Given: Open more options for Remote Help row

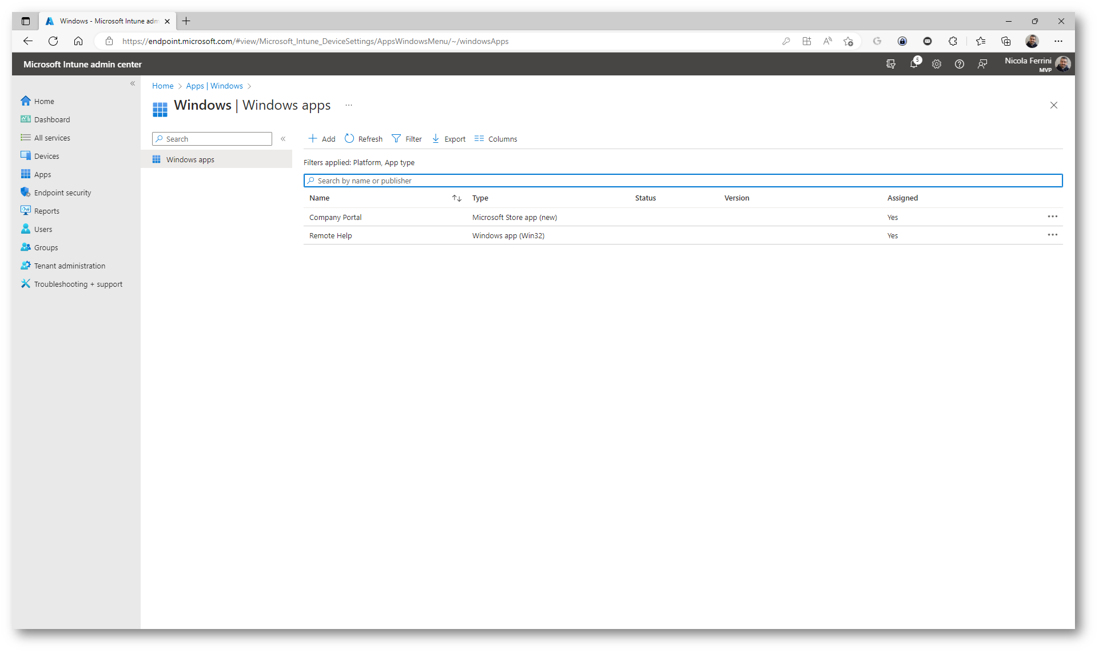Looking at the screenshot, I should point(1052,235).
